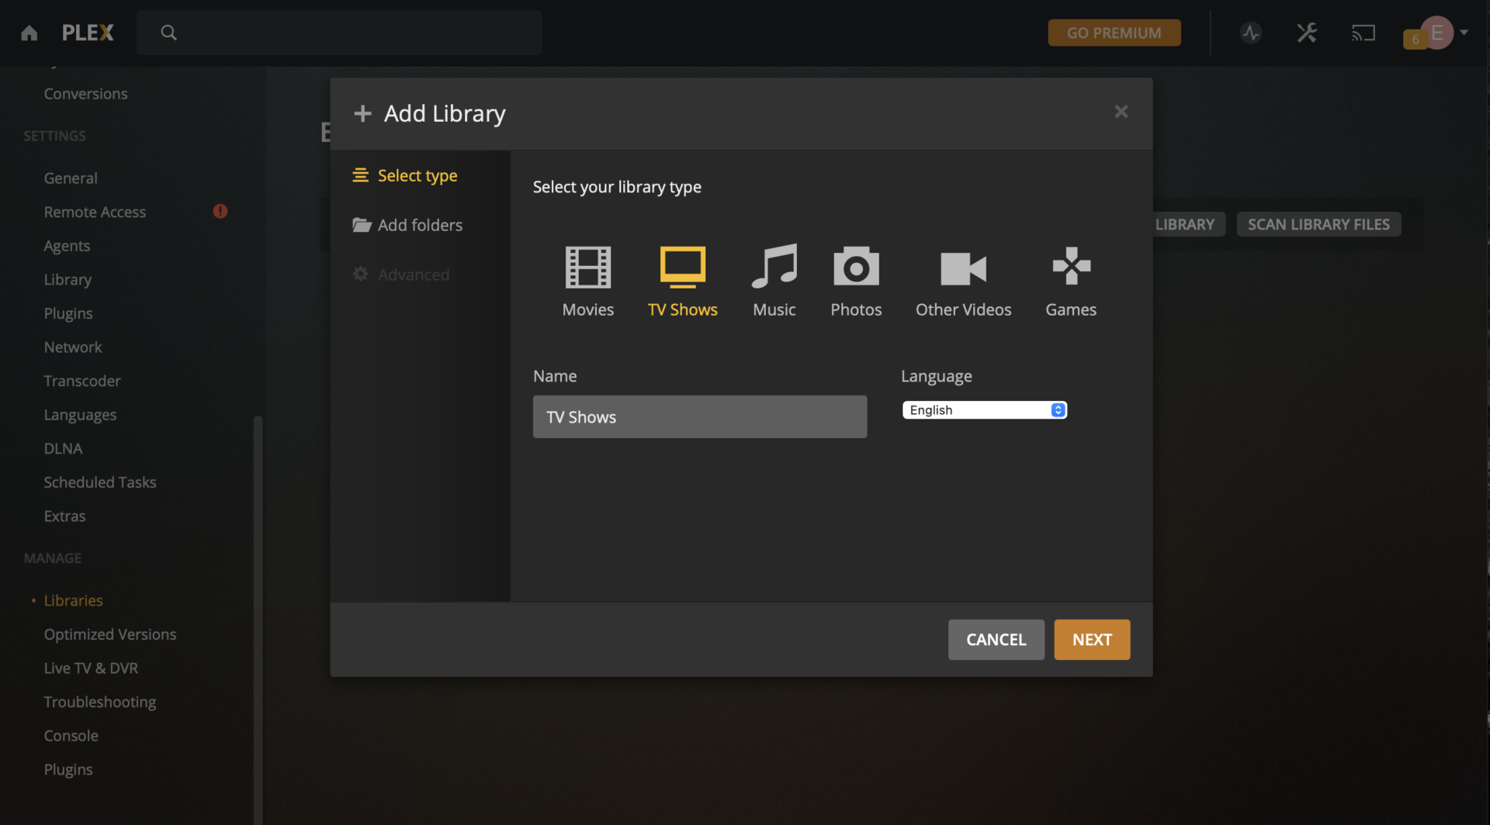Open the server settings wrench icon
This screenshot has width=1490, height=825.
[1307, 33]
